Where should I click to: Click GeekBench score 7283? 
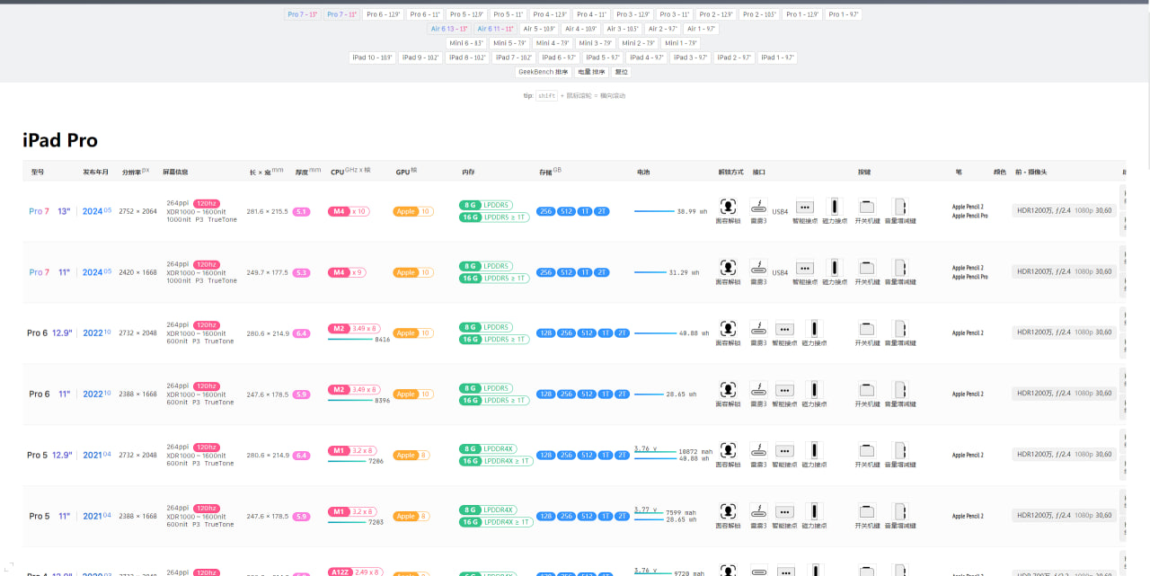(376, 522)
